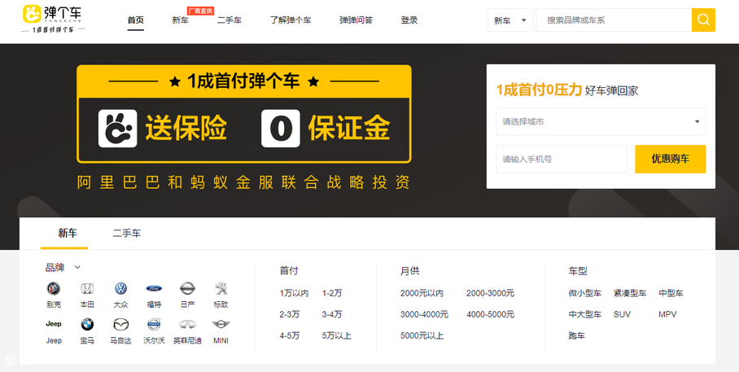
Task: Select the Buick (别克) brand logo
Action: click(54, 288)
